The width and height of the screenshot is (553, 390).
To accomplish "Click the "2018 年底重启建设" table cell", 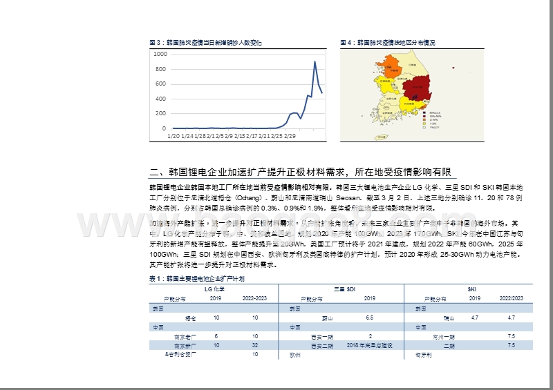I will click(x=370, y=345).
